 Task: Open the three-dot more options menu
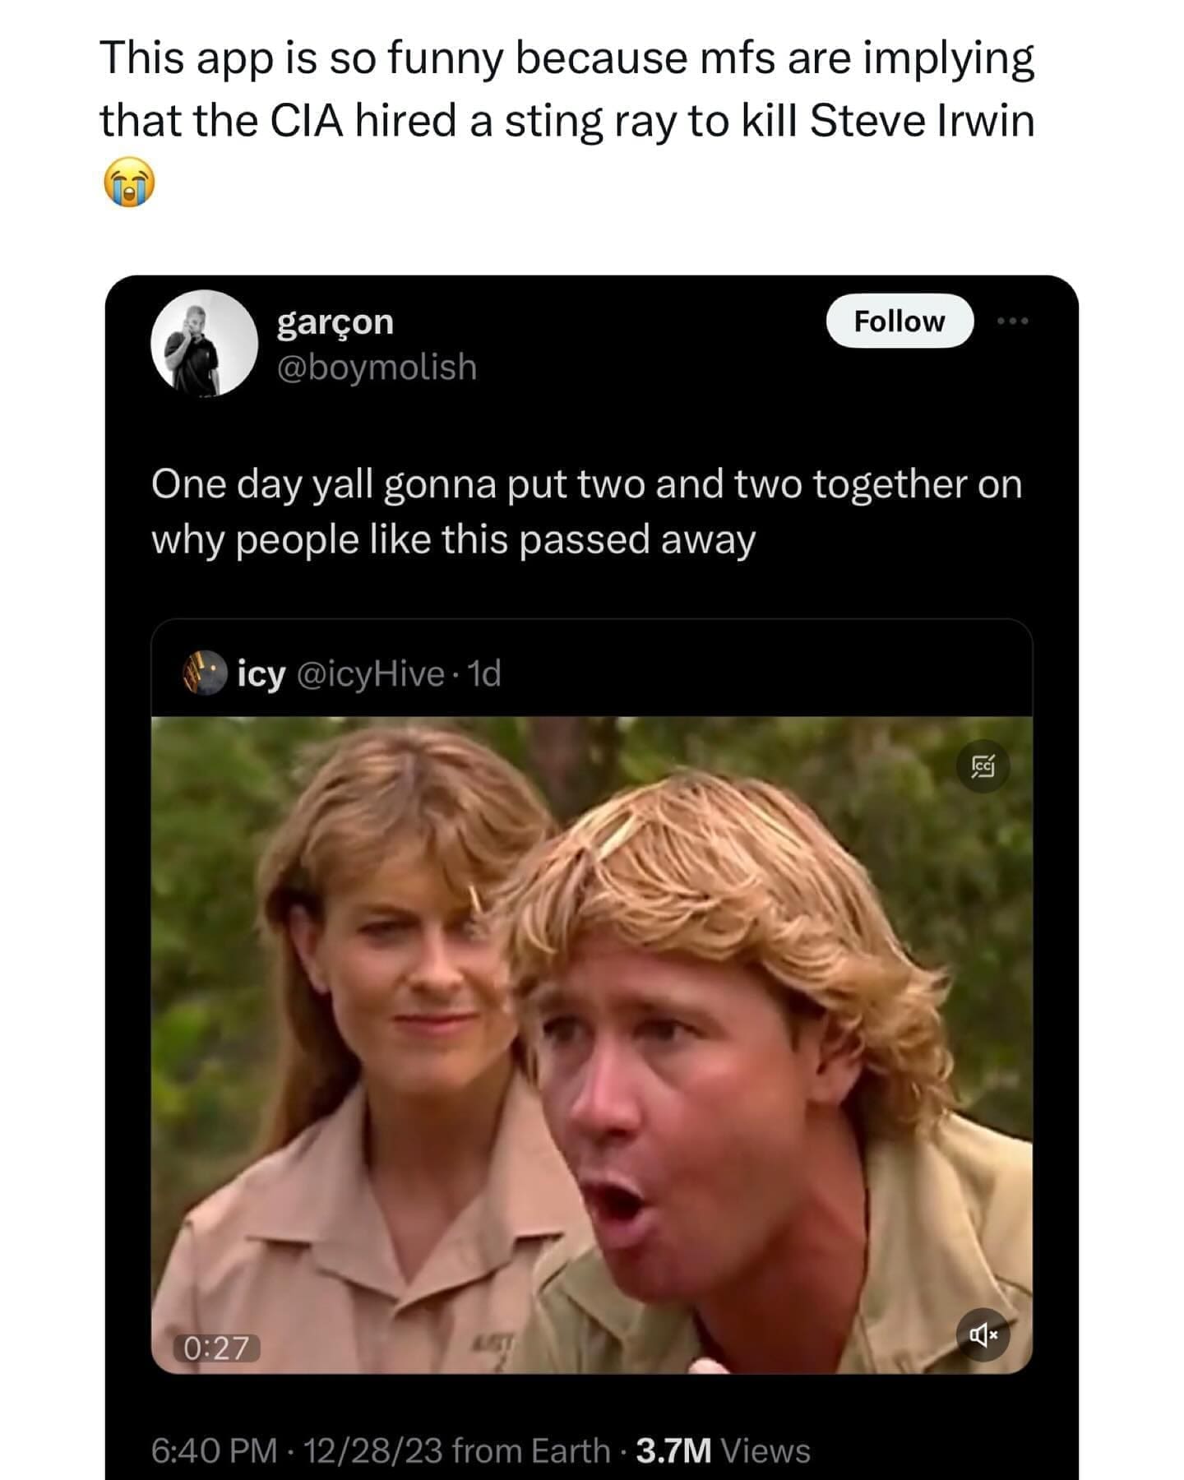[1013, 321]
